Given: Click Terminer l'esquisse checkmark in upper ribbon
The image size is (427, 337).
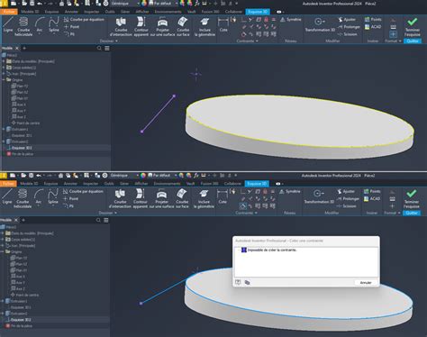Looking at the screenshot, I should [413, 26].
